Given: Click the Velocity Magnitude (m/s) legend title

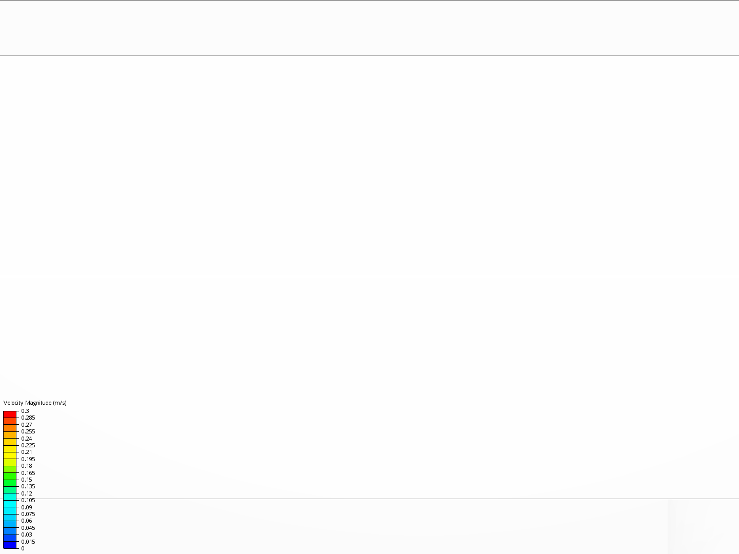Looking at the screenshot, I should (x=35, y=403).
